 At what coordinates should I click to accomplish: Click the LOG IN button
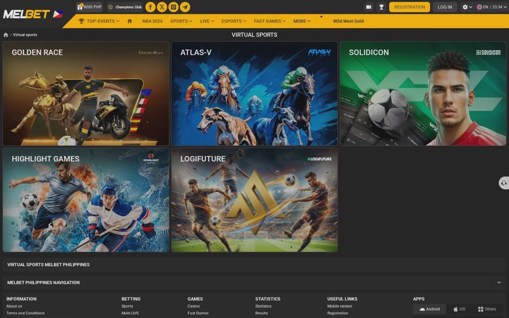(445, 7)
